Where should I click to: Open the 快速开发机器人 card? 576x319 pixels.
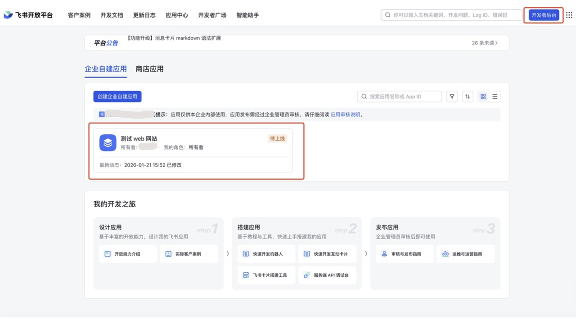(x=266, y=254)
